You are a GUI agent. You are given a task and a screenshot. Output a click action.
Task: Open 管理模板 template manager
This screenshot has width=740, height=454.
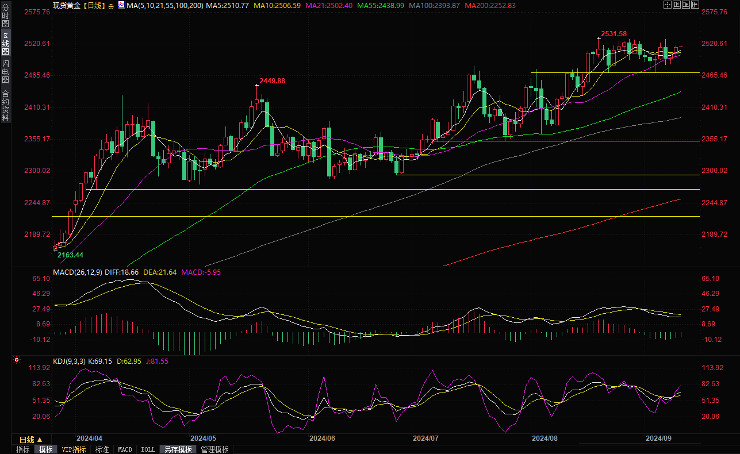214,449
